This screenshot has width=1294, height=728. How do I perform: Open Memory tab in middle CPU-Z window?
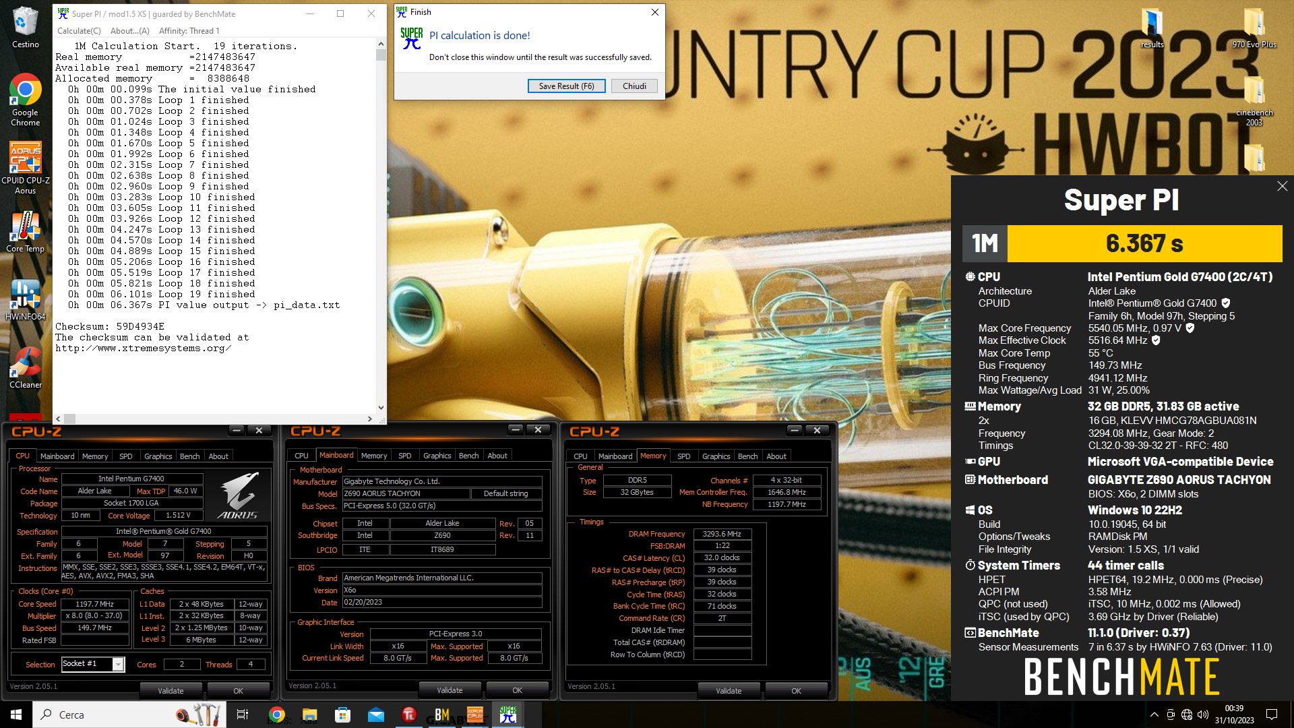(x=374, y=456)
